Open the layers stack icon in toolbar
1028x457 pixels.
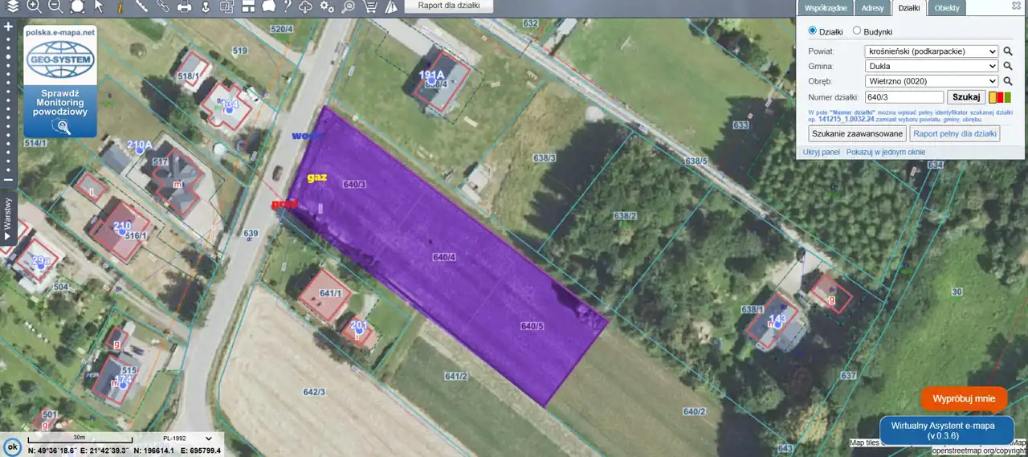pyautogui.click(x=12, y=7)
